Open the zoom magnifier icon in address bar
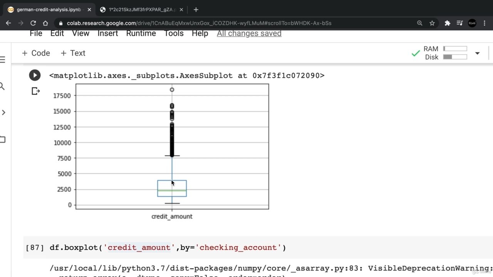This screenshot has height=277, width=493. 420,23
